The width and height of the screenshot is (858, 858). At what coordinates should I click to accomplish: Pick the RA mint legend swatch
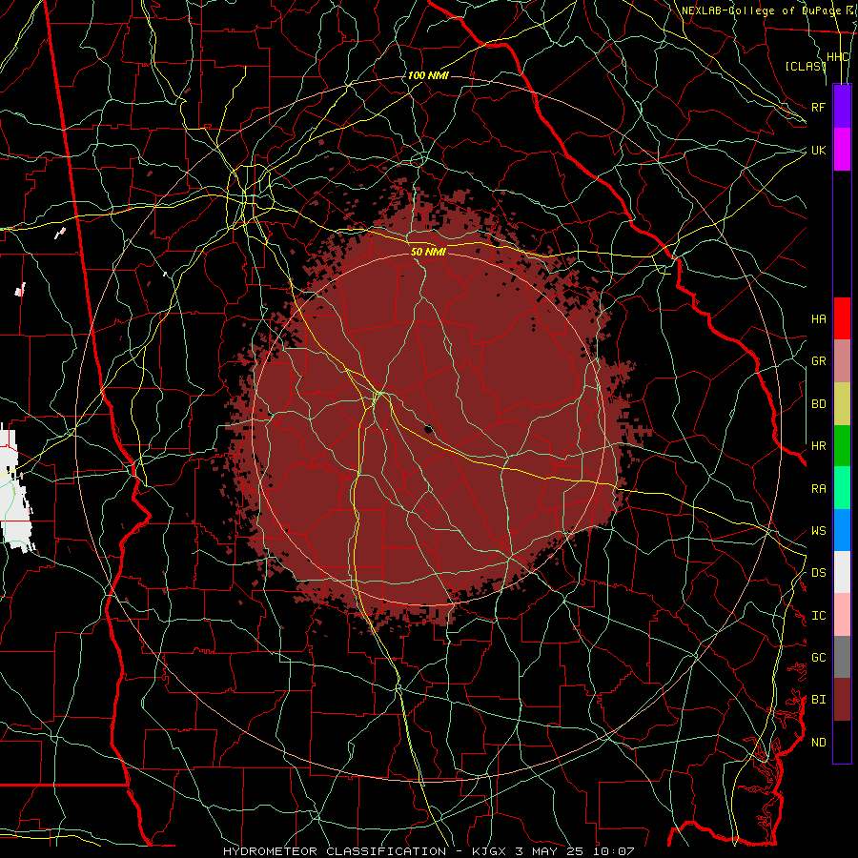[842, 488]
